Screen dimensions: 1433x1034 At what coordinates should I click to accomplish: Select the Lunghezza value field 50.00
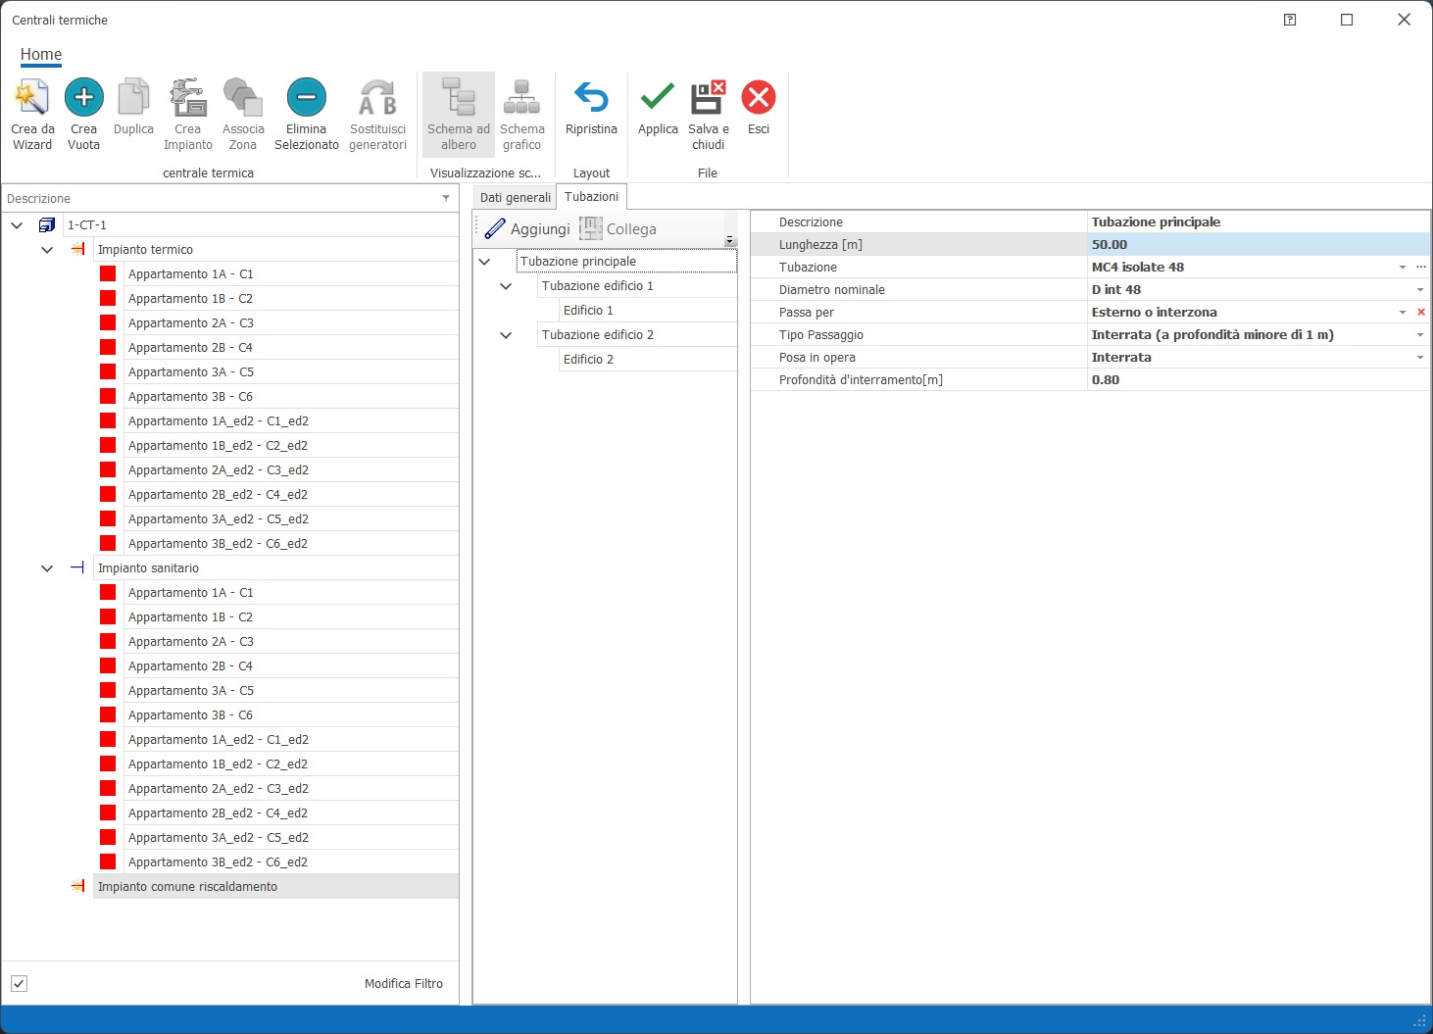pos(1257,245)
